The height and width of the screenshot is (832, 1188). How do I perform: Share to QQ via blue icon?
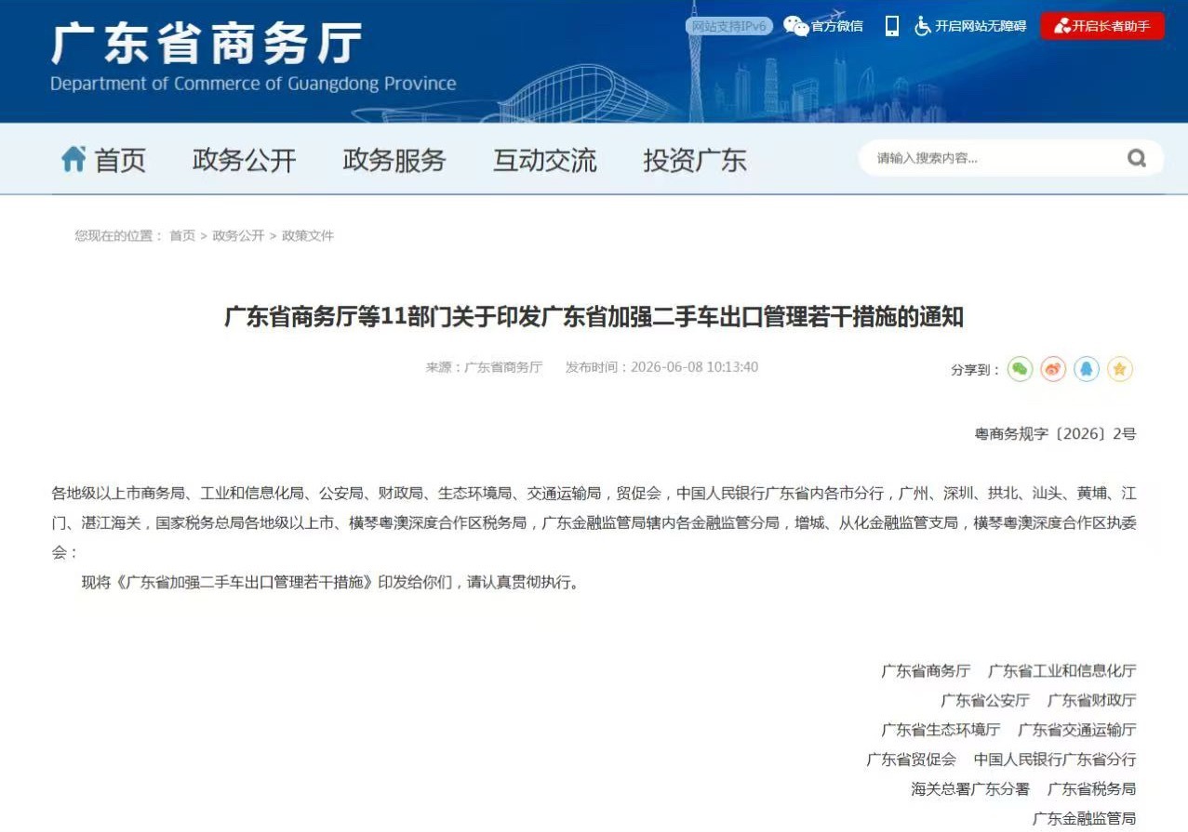click(1086, 369)
